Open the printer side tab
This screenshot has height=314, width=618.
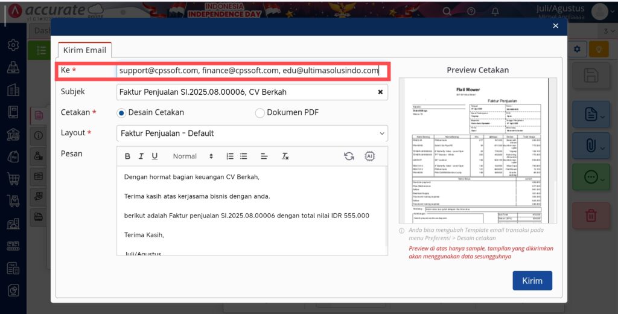[x=38, y=216]
